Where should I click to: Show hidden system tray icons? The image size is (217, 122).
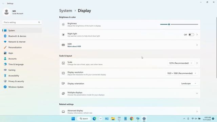click(184, 119)
